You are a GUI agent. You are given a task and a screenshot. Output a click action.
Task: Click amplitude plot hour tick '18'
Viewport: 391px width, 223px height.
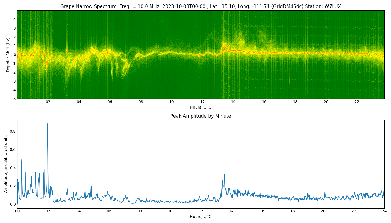292,211
